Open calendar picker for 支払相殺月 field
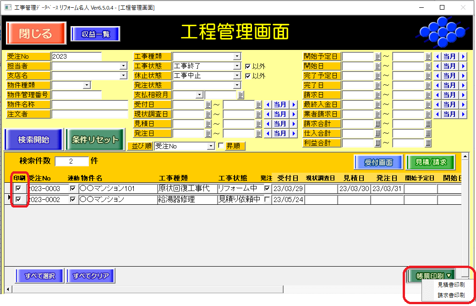 pyautogui.click(x=241, y=95)
